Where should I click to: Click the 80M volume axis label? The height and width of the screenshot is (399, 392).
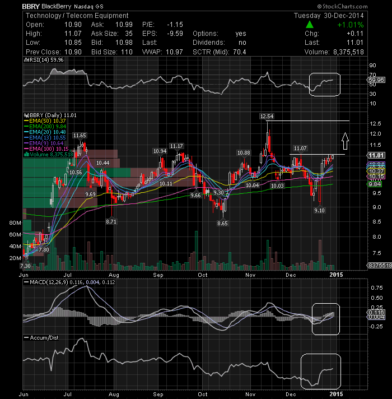click(x=15, y=223)
